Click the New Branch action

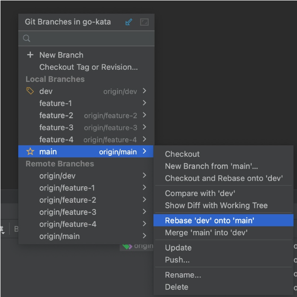(61, 55)
